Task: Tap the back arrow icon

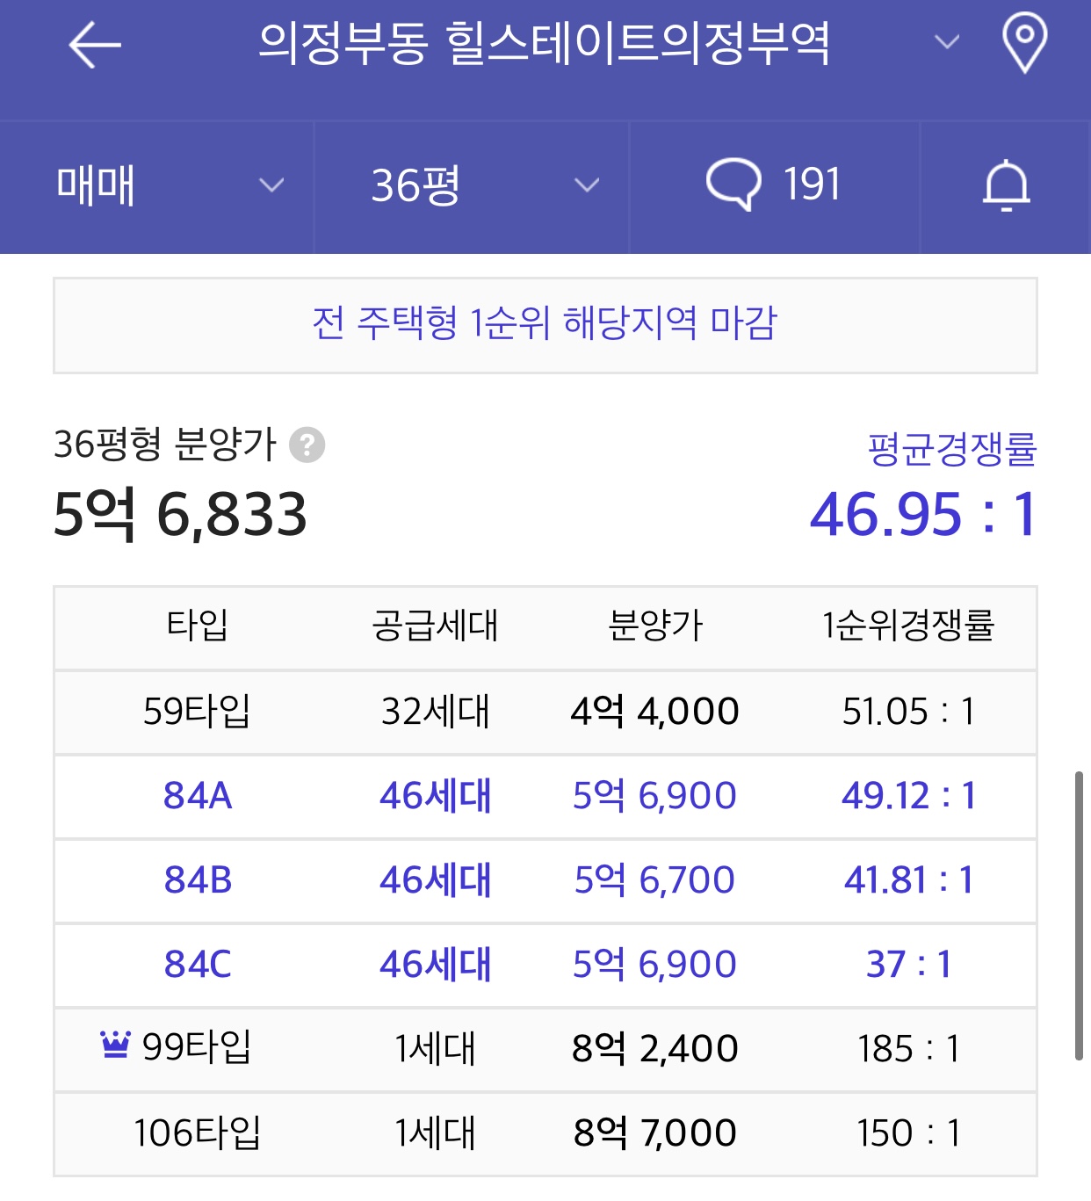Action: coord(95,44)
